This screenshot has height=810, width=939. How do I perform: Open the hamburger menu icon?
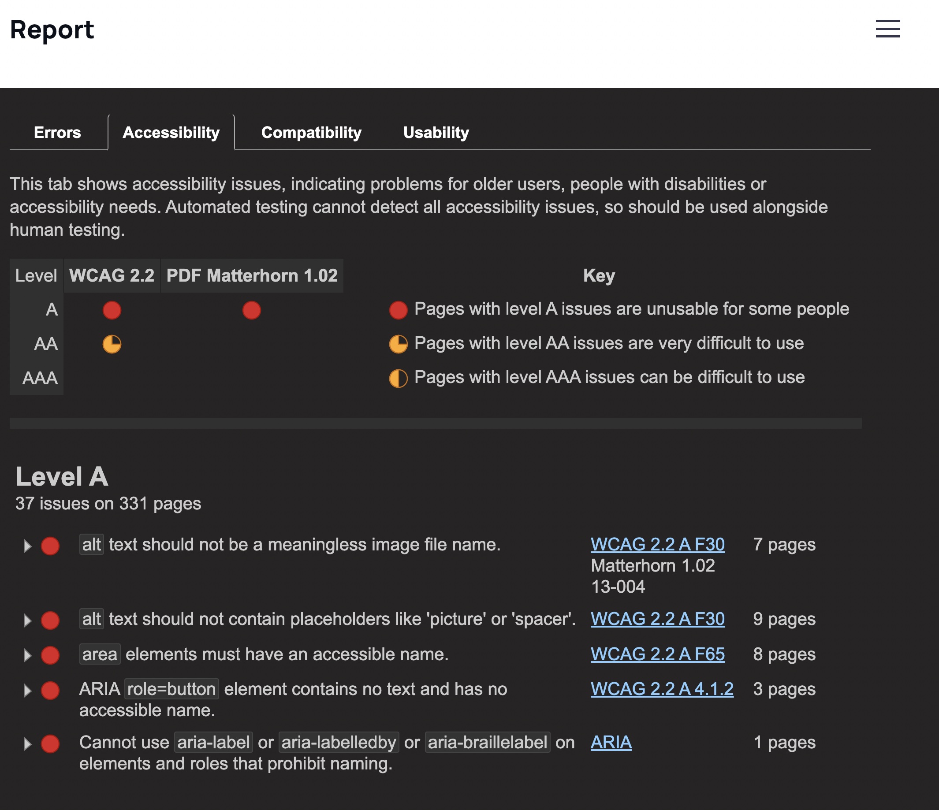(887, 29)
